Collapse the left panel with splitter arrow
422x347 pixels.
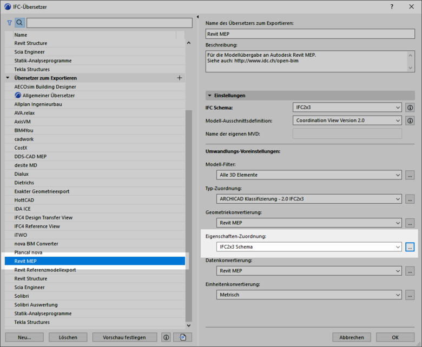click(197, 17)
